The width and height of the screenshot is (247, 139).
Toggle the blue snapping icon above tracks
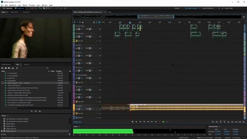(x=100, y=22)
